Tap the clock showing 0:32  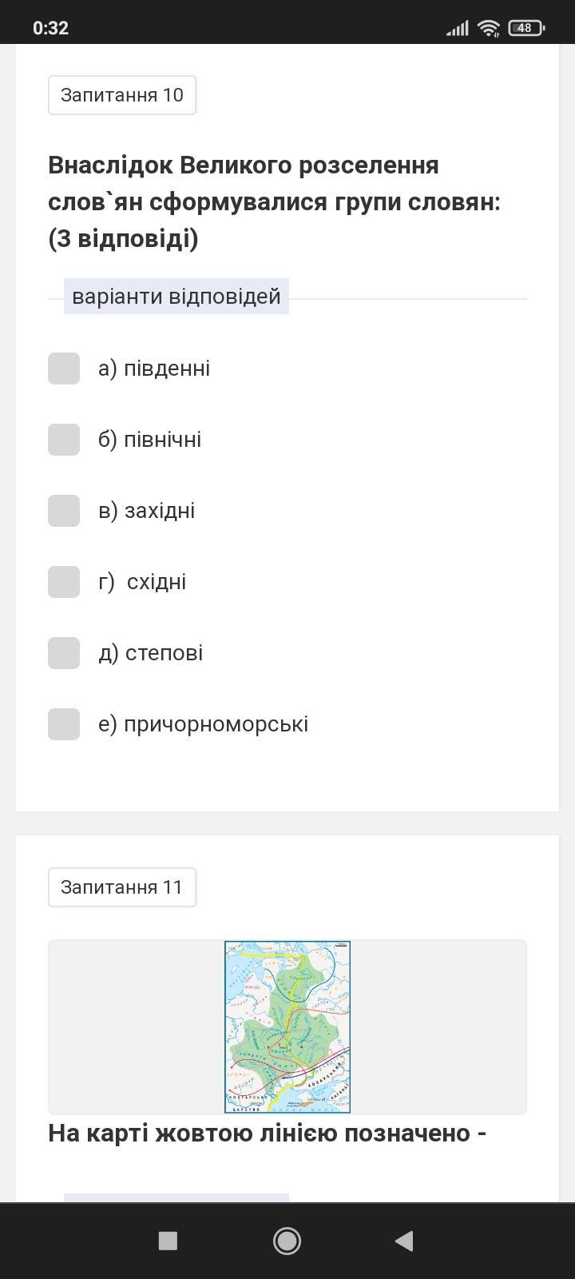point(50,28)
